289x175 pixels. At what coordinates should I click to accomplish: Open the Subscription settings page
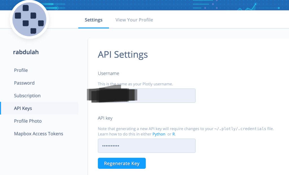(x=27, y=96)
